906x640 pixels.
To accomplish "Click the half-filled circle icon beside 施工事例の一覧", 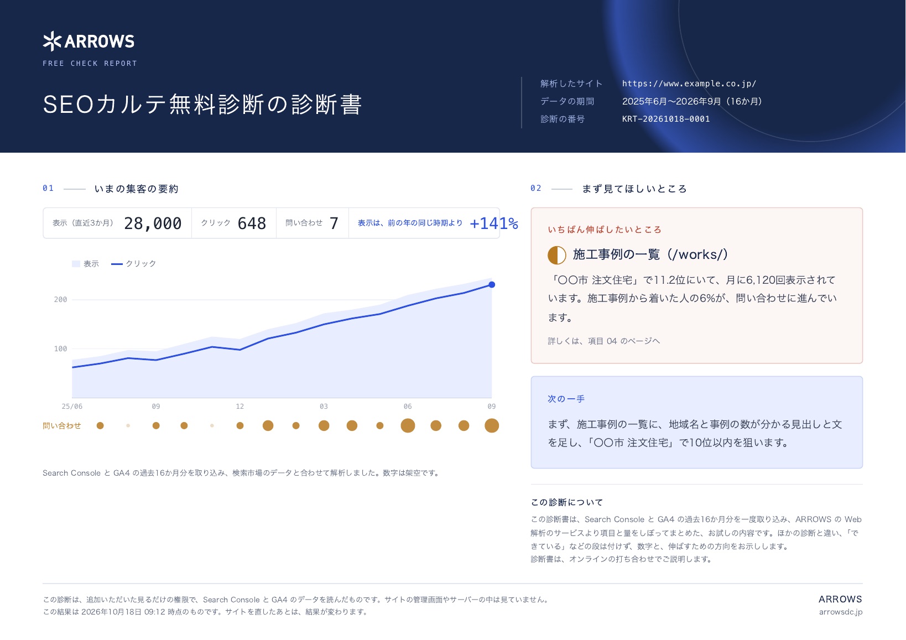I will pos(557,256).
